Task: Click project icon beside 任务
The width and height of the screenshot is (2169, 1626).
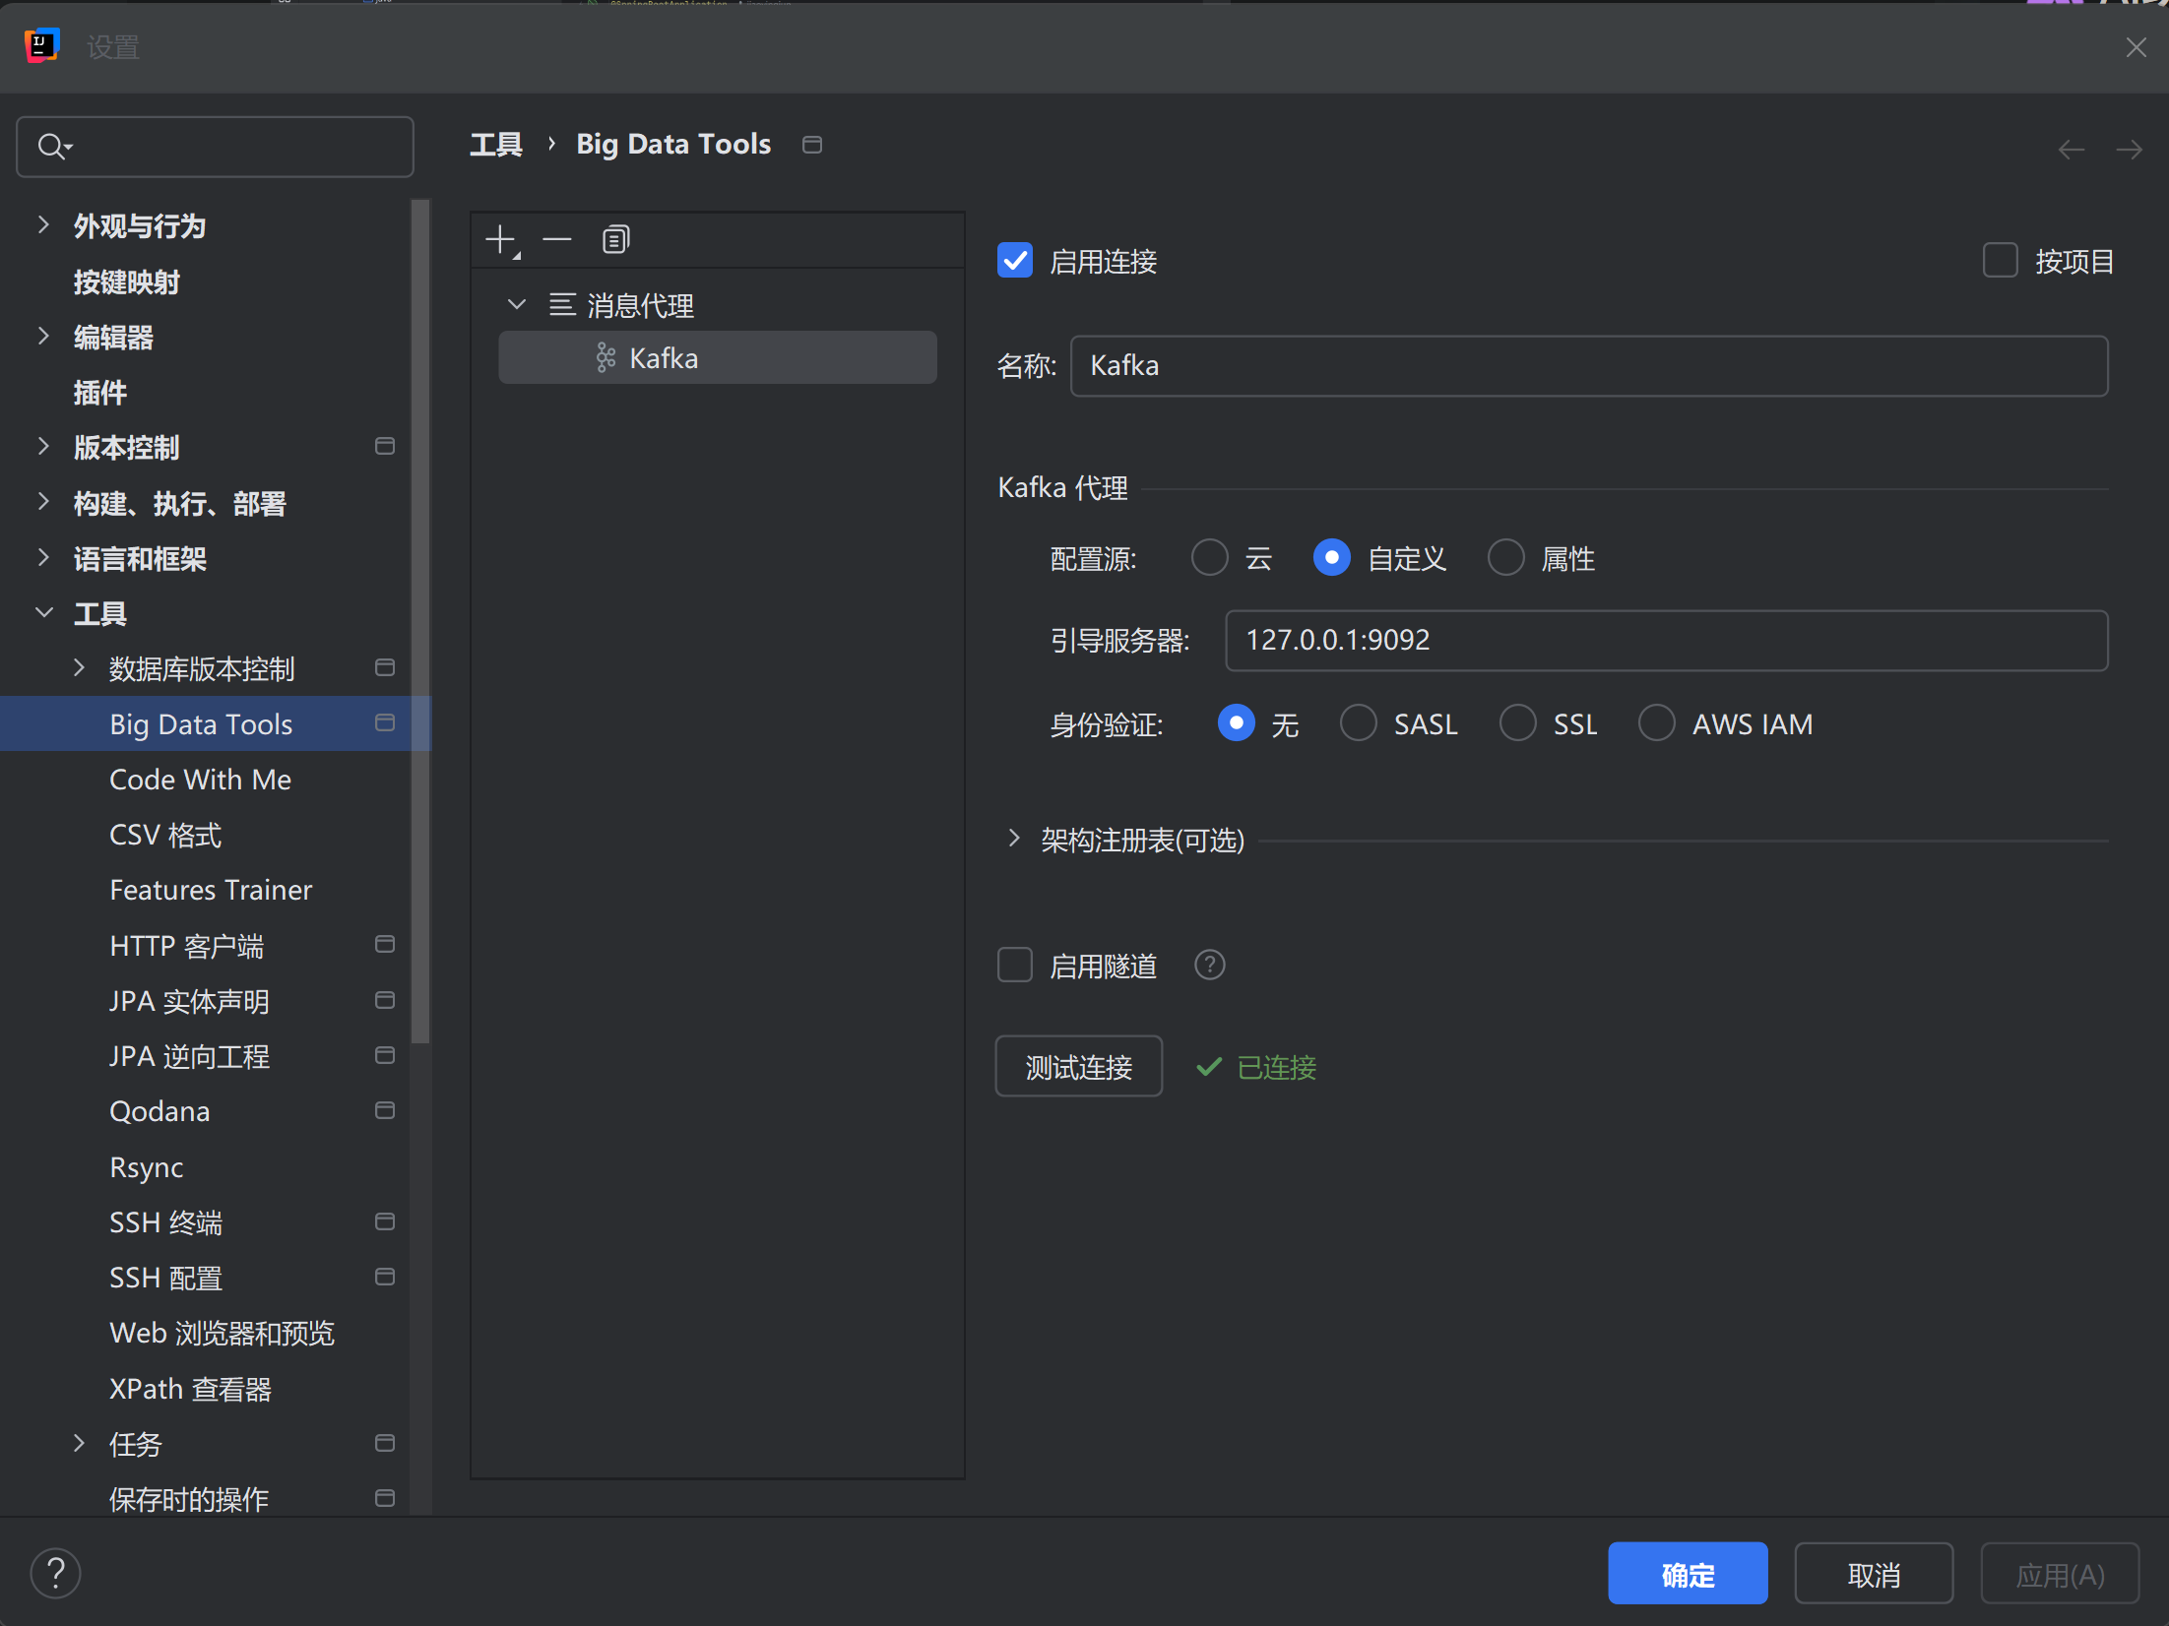Action: [385, 1444]
